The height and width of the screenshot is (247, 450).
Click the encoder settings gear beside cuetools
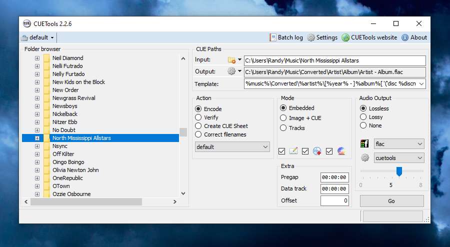pyautogui.click(x=365, y=157)
